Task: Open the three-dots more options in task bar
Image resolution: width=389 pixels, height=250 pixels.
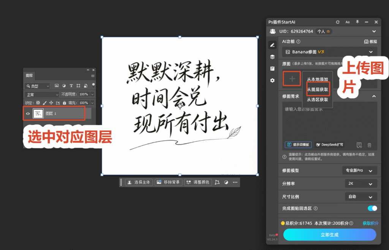Action: [x=235, y=182]
